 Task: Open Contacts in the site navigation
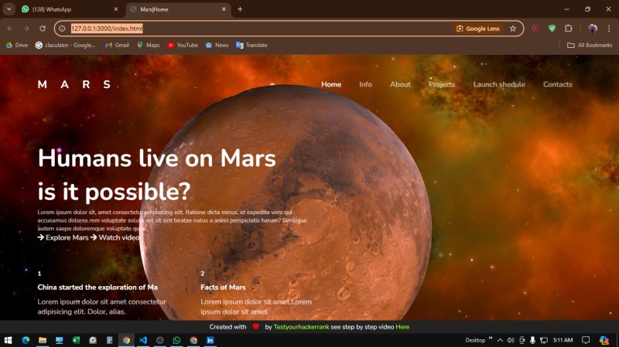[557, 84]
